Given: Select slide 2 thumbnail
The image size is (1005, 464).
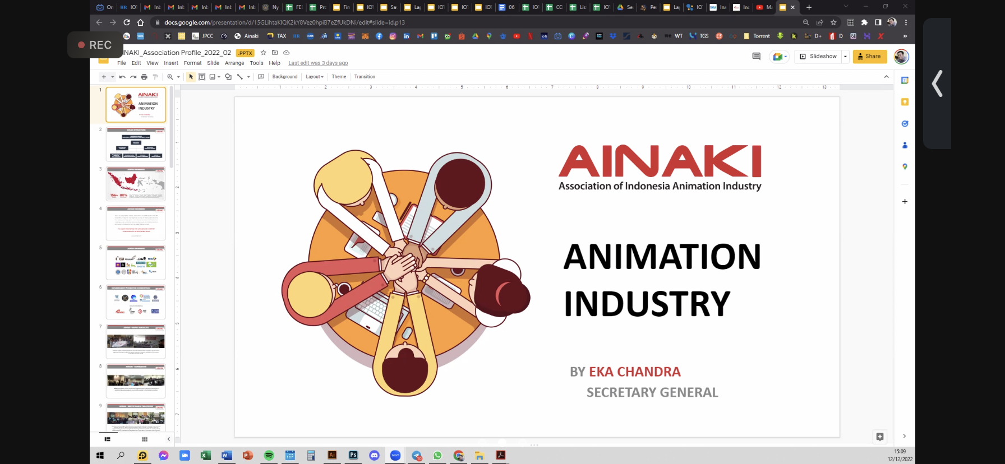Looking at the screenshot, I should 136,144.
